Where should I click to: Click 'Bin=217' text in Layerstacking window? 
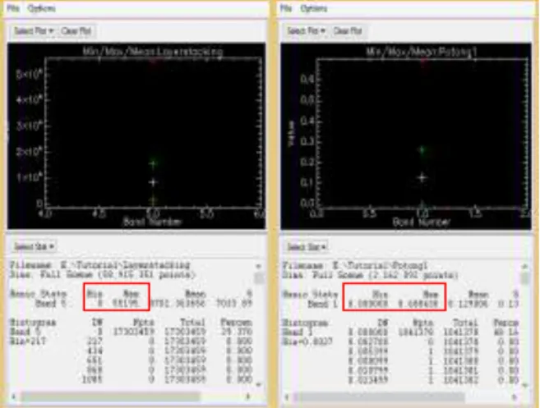click(28, 342)
